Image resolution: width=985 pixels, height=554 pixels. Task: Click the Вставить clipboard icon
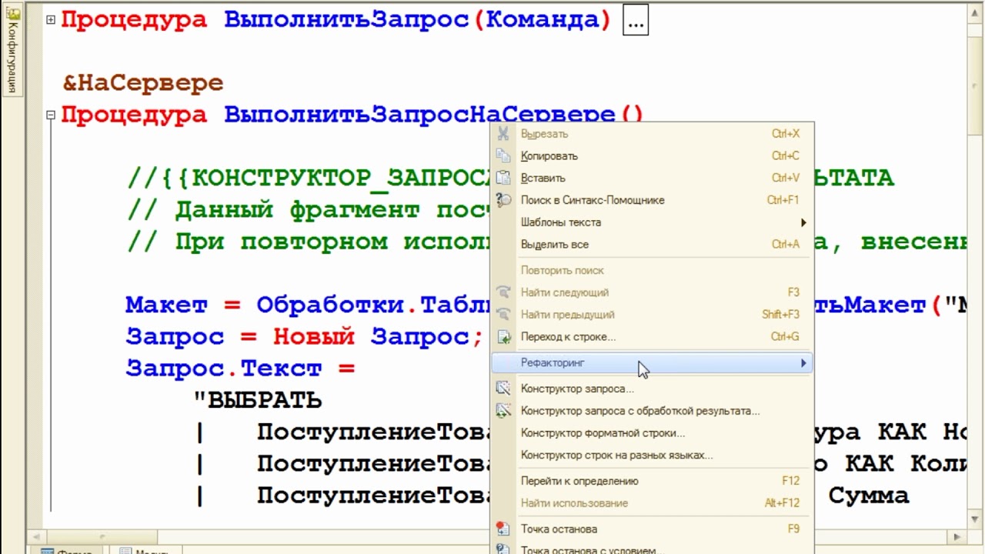click(503, 178)
